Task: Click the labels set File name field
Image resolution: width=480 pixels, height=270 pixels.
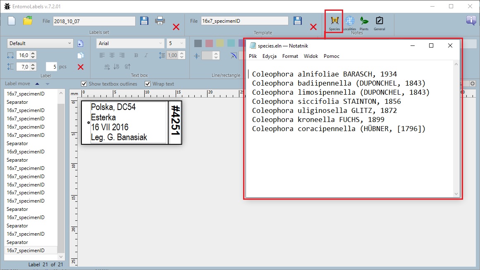Action: point(94,21)
